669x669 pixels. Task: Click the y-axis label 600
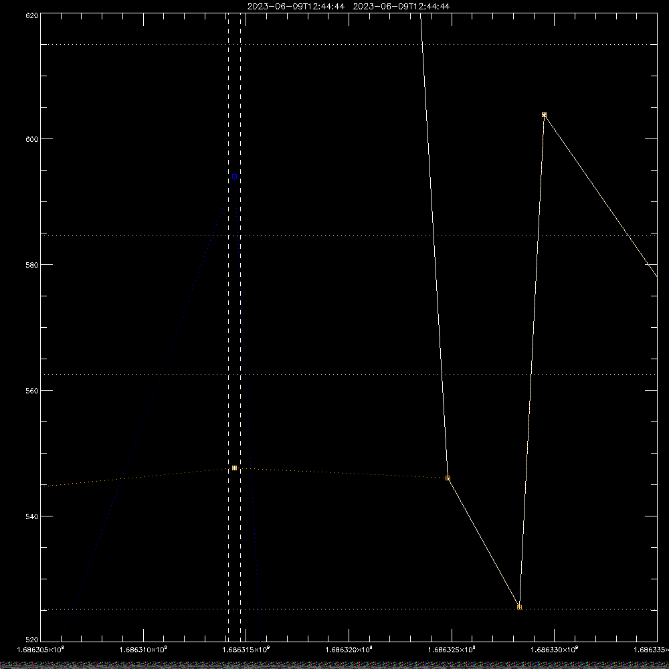coord(32,139)
